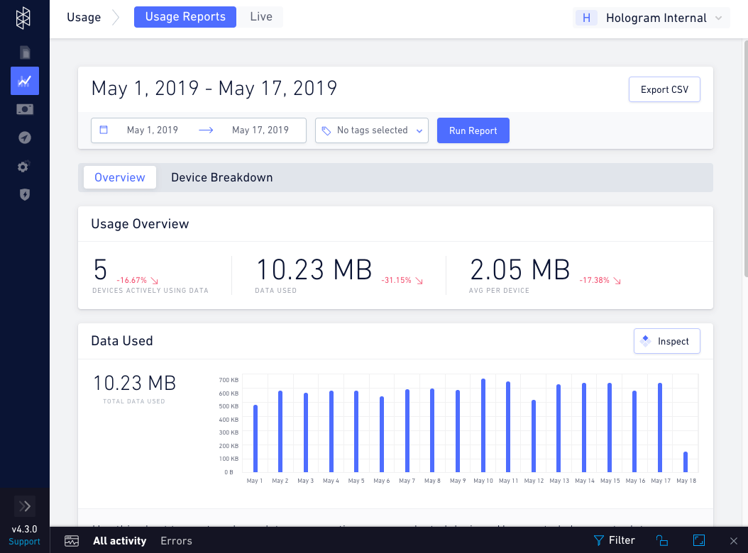Click the page vertical scrollbar
Viewport: 748px width, 553px height.
(746, 159)
